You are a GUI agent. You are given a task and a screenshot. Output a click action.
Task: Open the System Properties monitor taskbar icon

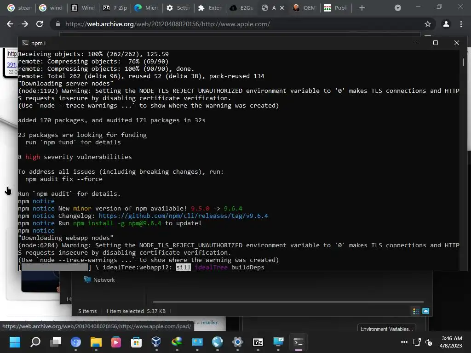pyautogui.click(x=278, y=342)
